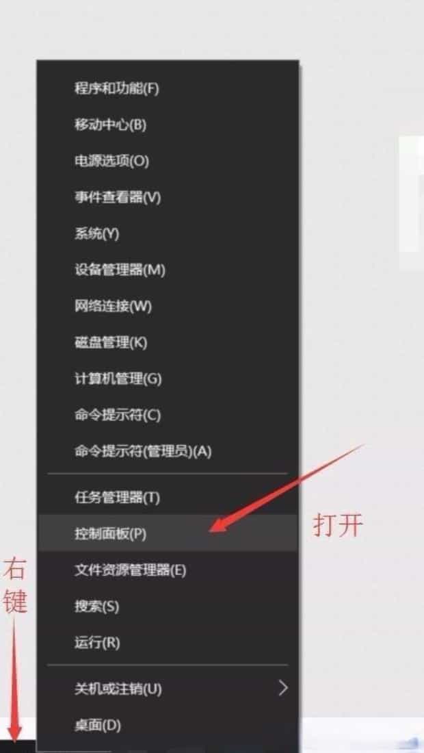This screenshot has width=424, height=753.
Task: Open 程序和功能(F) from the menu
Action: pos(168,89)
